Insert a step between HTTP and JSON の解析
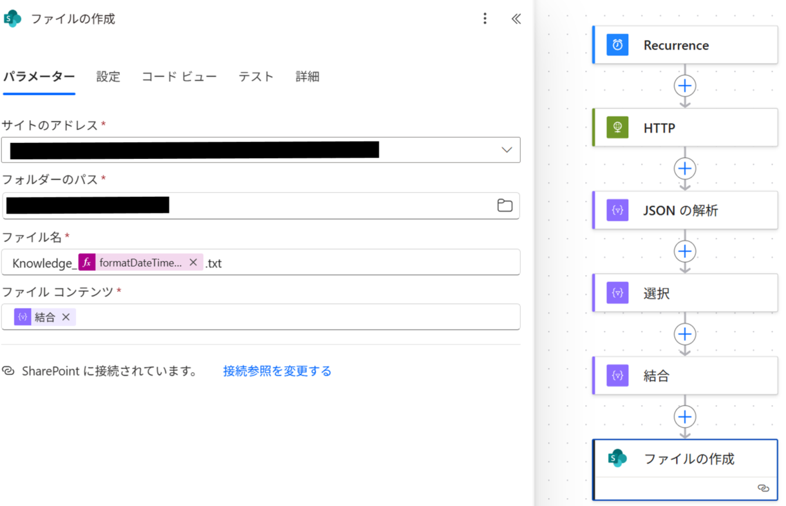The image size is (786, 506). pos(685,168)
